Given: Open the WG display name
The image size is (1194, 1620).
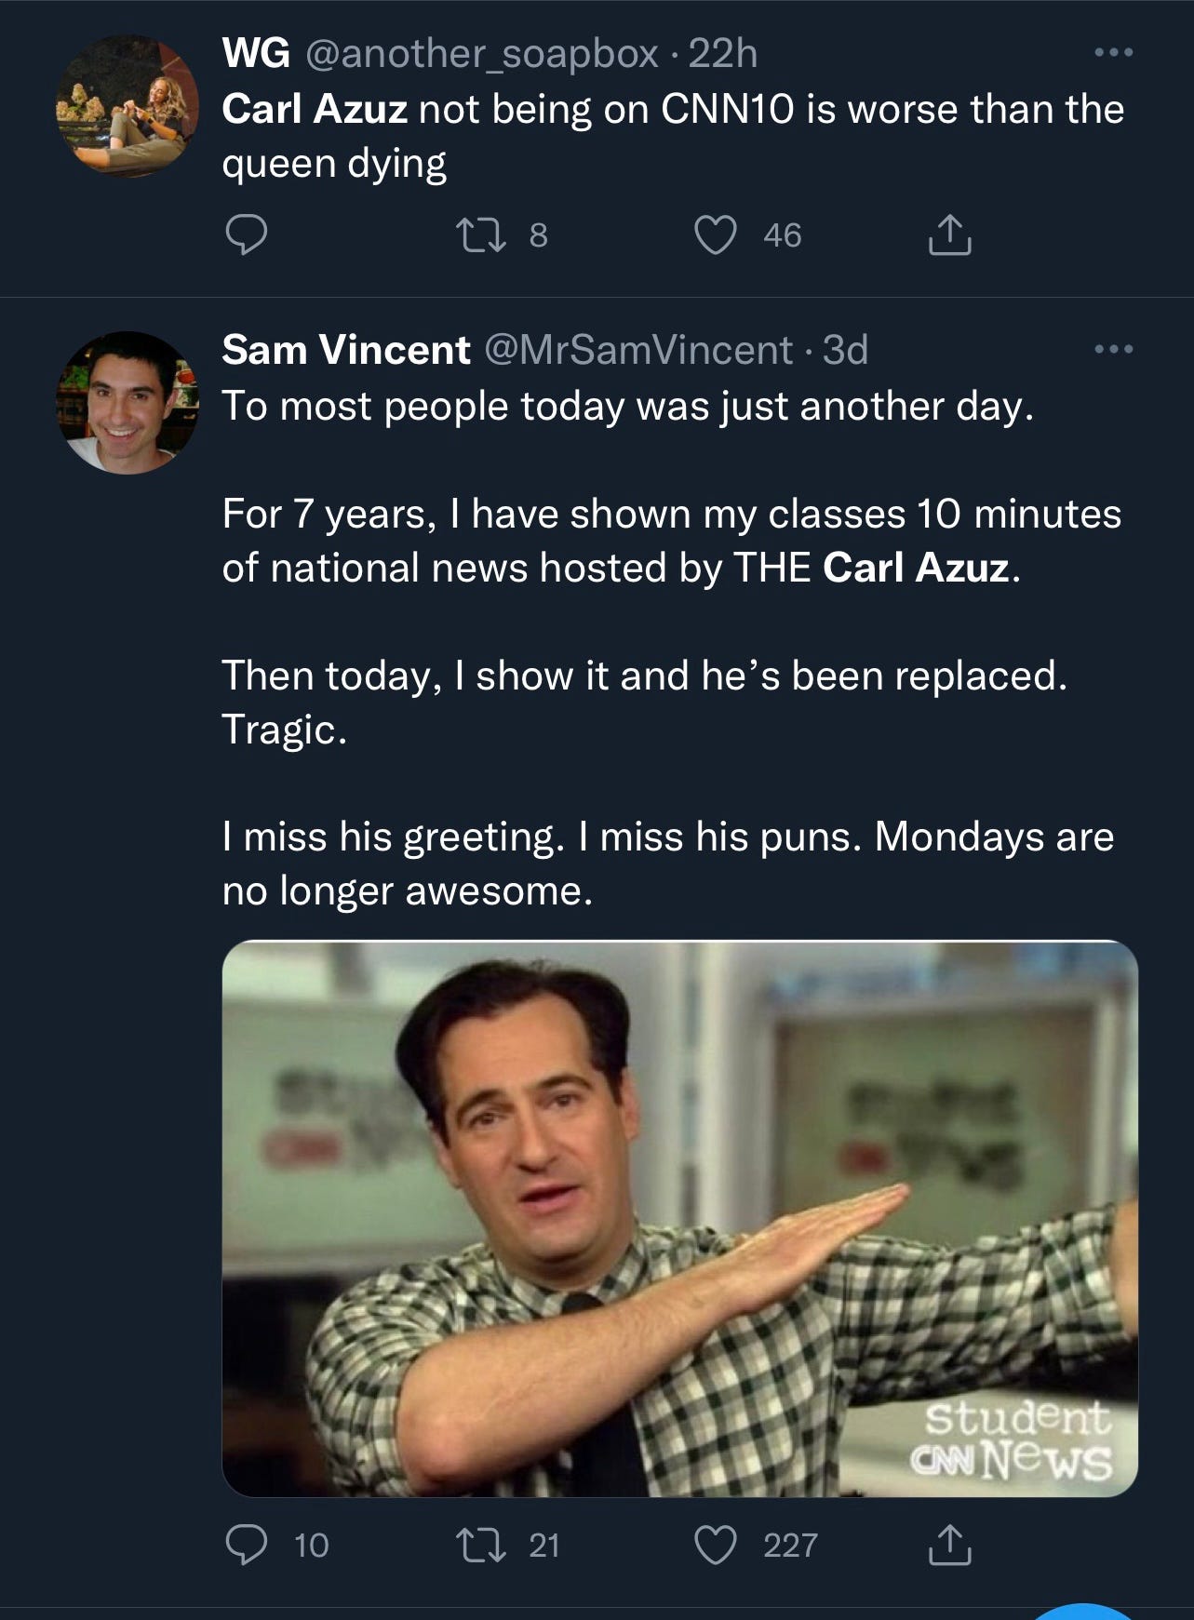Looking at the screenshot, I should pyautogui.click(x=256, y=54).
